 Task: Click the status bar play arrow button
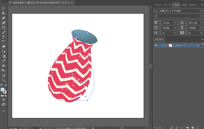tap(93, 128)
